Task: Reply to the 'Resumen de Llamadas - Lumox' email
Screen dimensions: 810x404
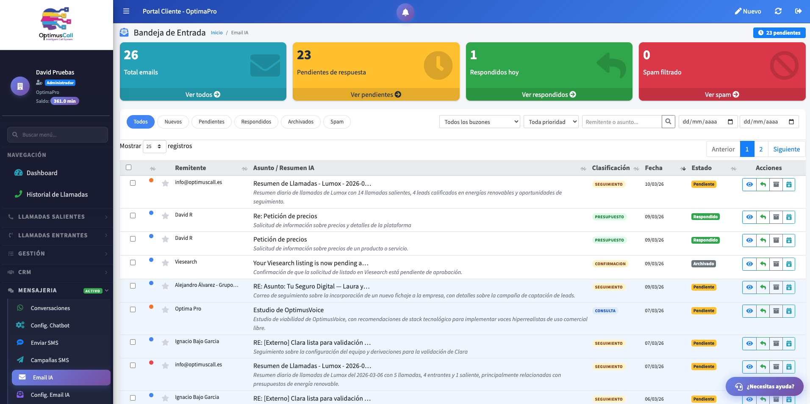Action: 763,184
